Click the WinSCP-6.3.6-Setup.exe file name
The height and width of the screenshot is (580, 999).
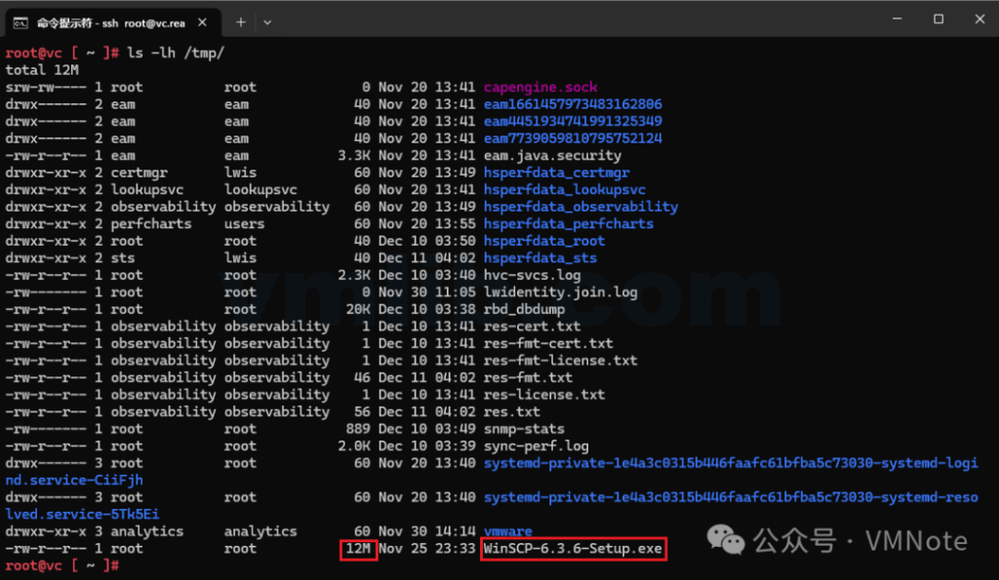point(573,549)
